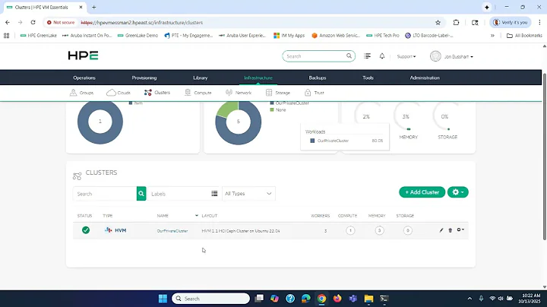Screen dimensions: 547x307
Task: Open Firefox from taskbar
Action: pos(337,299)
